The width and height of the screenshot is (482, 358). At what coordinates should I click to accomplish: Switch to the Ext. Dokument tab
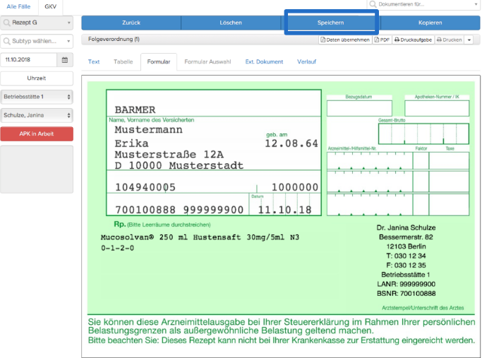[264, 62]
